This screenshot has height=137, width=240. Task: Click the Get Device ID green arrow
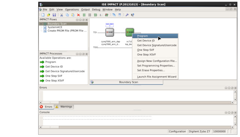pyautogui.click(x=42, y=67)
